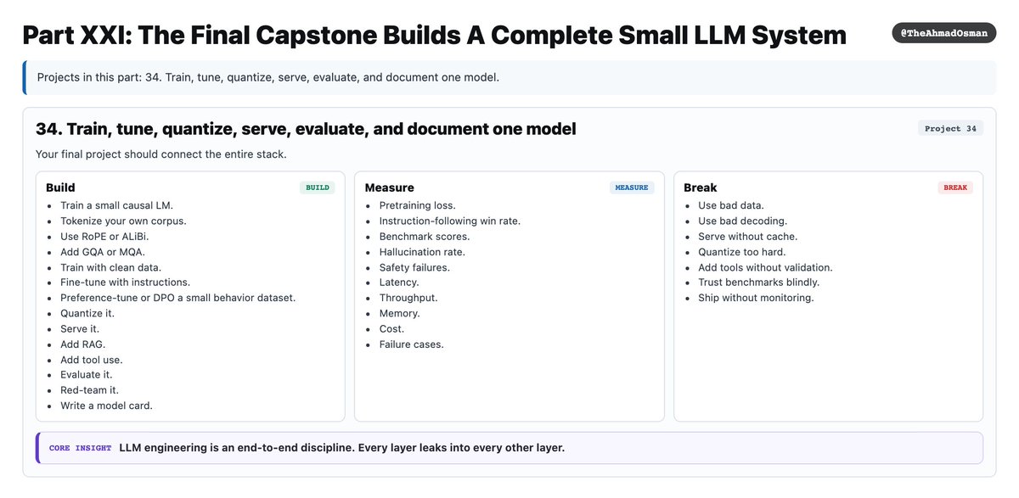Click the Measure card heading

[x=389, y=187]
